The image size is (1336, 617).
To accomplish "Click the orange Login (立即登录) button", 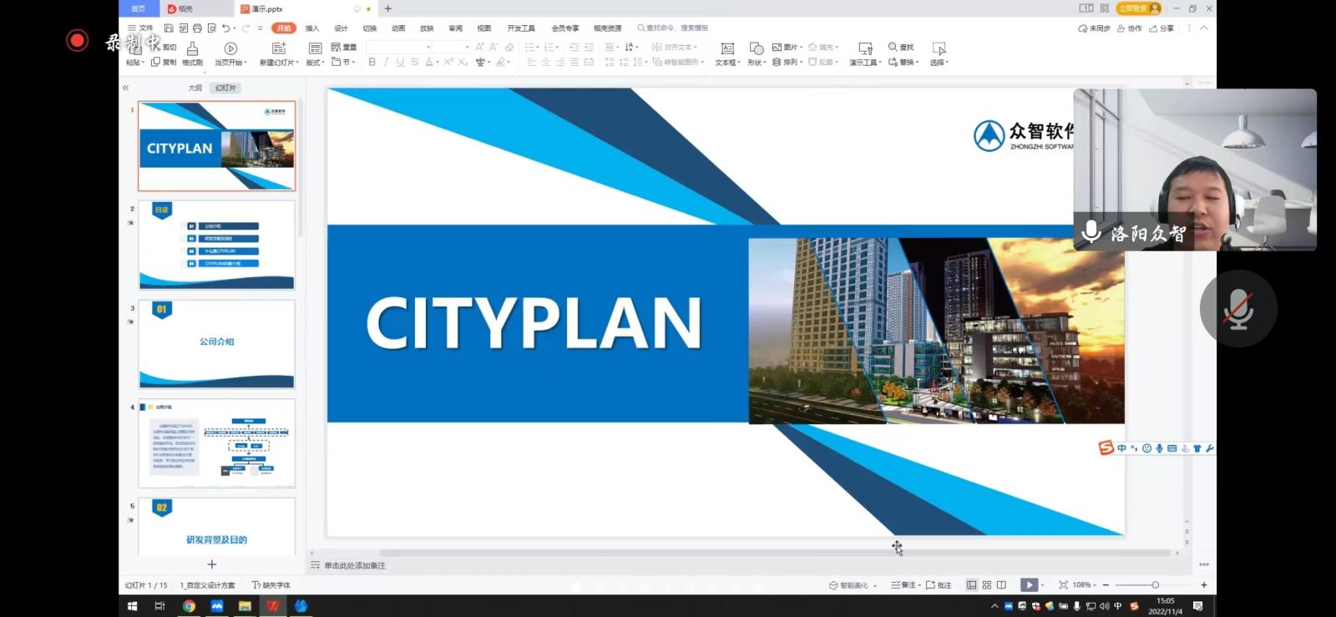I will pyautogui.click(x=1139, y=8).
